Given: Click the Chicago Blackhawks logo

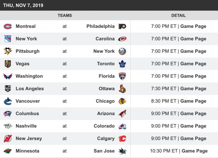Looking at the screenshot, I should tap(122, 101).
